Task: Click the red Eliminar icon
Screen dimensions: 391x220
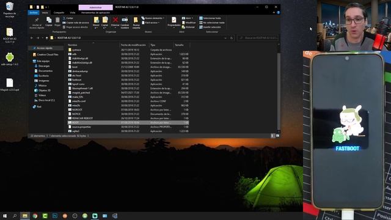Action: (115, 20)
